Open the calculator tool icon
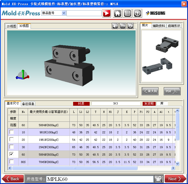Viewport: 188px width, 184px height. point(127,13)
